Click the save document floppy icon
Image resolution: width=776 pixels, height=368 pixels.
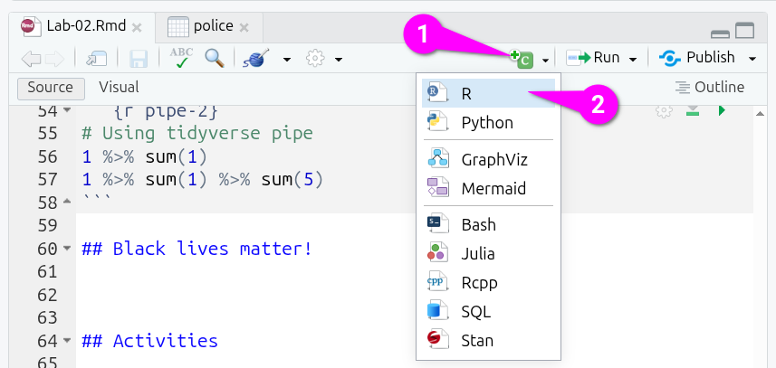[139, 59]
